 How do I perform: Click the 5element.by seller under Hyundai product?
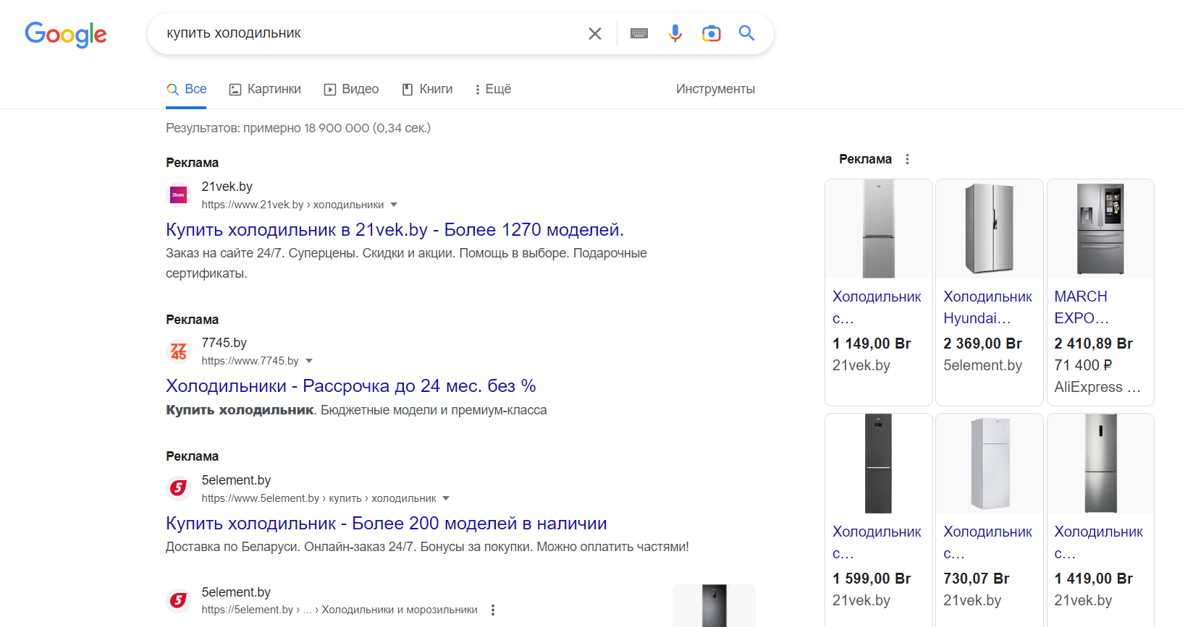click(x=983, y=365)
